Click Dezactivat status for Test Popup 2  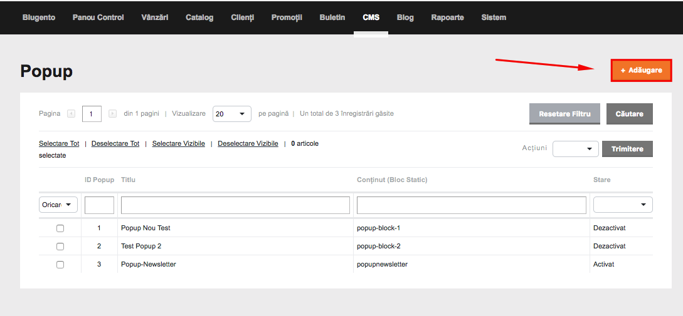coord(610,246)
